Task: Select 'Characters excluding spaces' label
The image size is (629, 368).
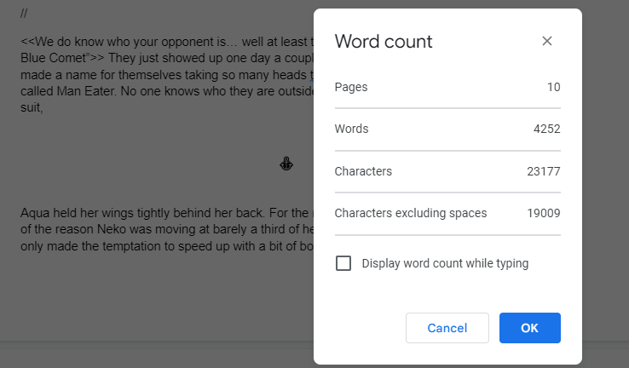Action: pyautogui.click(x=410, y=213)
